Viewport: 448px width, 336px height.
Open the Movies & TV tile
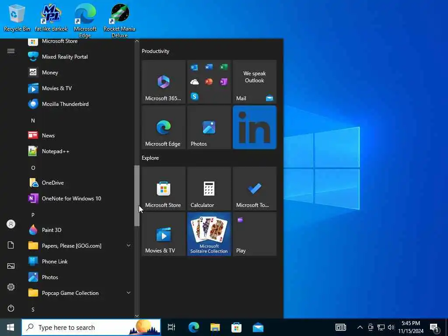pyautogui.click(x=164, y=234)
